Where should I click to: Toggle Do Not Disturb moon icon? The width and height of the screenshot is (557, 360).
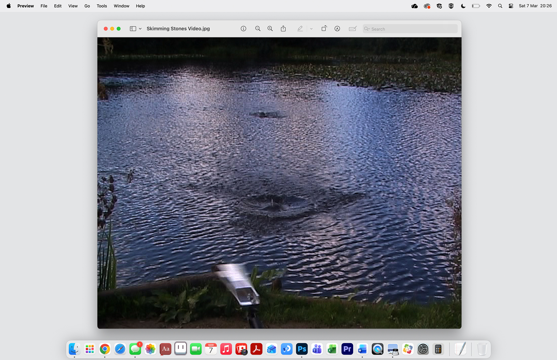pos(463,6)
